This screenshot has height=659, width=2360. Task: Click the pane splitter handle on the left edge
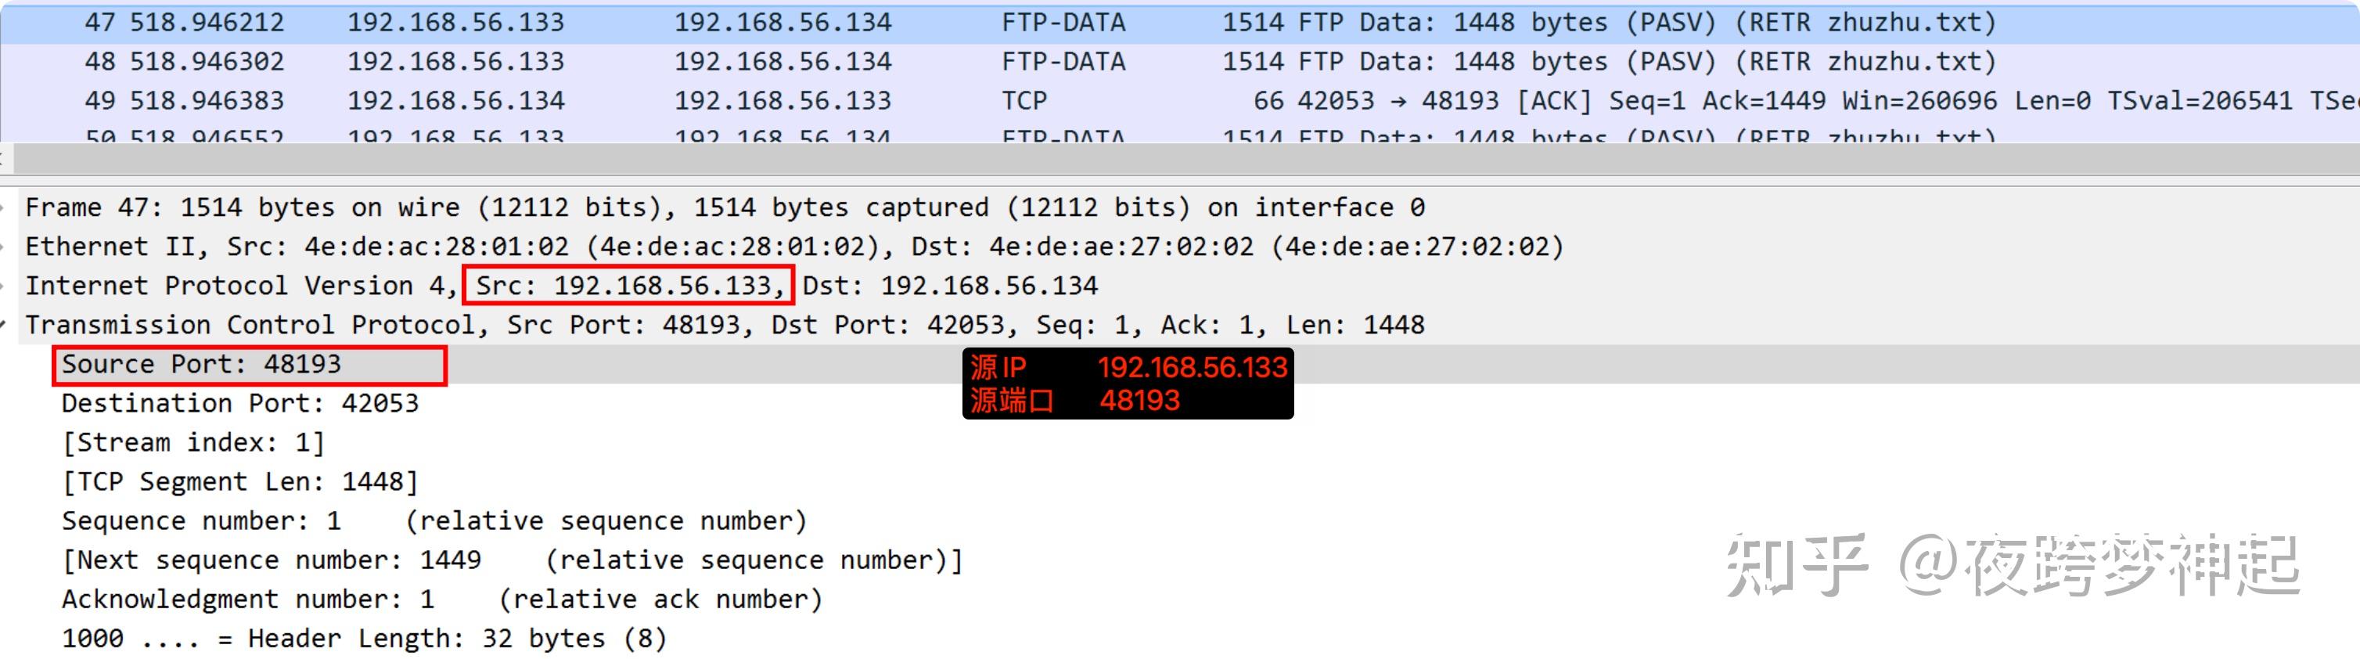pyautogui.click(x=4, y=157)
